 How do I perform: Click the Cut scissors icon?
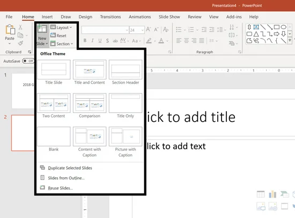point(20,27)
